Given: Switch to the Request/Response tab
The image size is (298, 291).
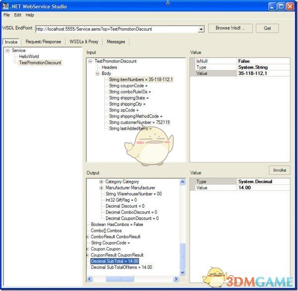Looking at the screenshot, I should (x=43, y=42).
